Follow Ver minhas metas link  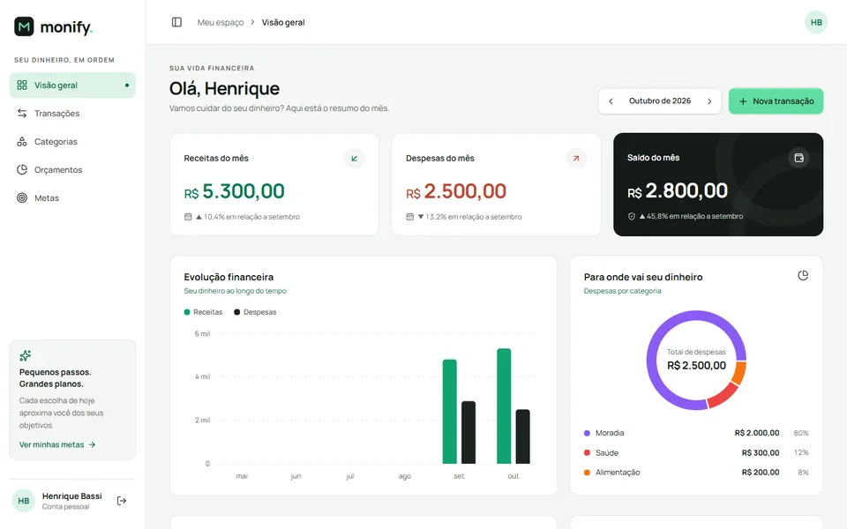57,444
